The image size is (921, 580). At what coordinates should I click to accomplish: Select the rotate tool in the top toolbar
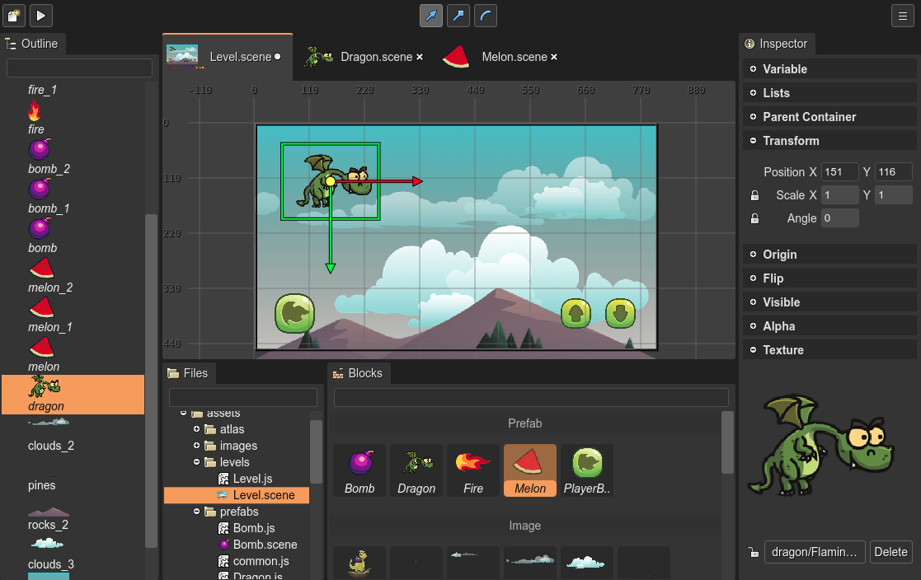click(486, 15)
